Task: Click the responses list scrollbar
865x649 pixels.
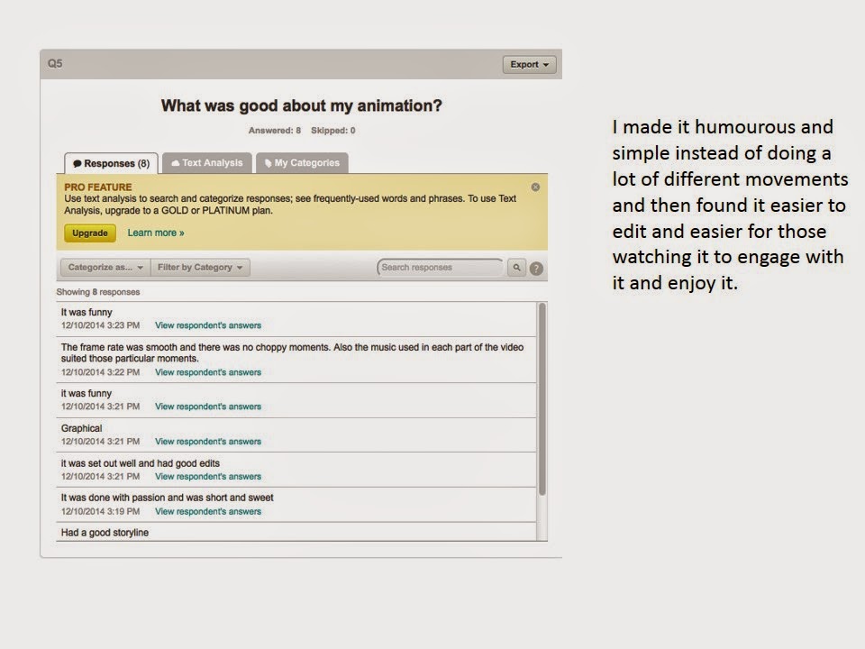Action: (542, 398)
